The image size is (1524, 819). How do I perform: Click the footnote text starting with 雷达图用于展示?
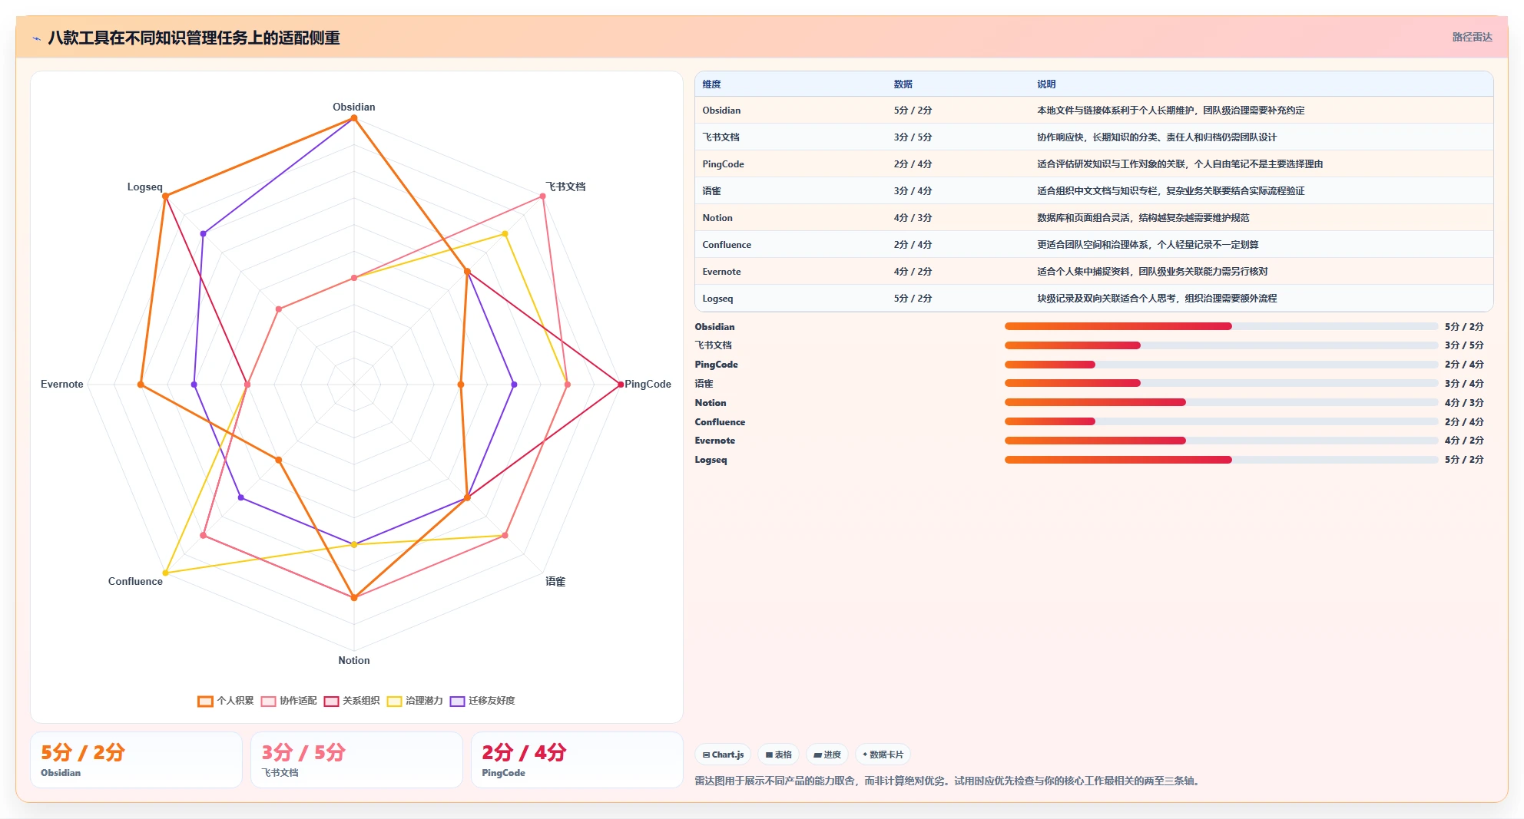click(x=948, y=781)
